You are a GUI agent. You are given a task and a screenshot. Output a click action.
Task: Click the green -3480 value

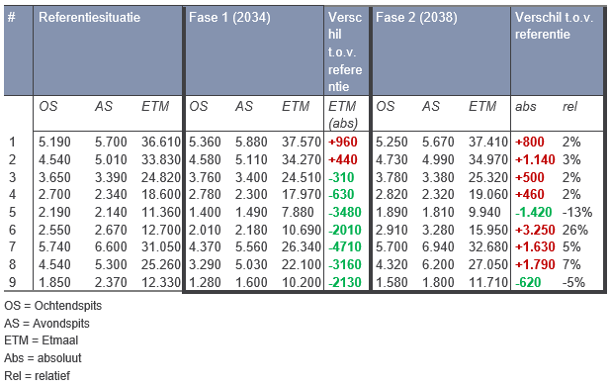[x=345, y=212]
